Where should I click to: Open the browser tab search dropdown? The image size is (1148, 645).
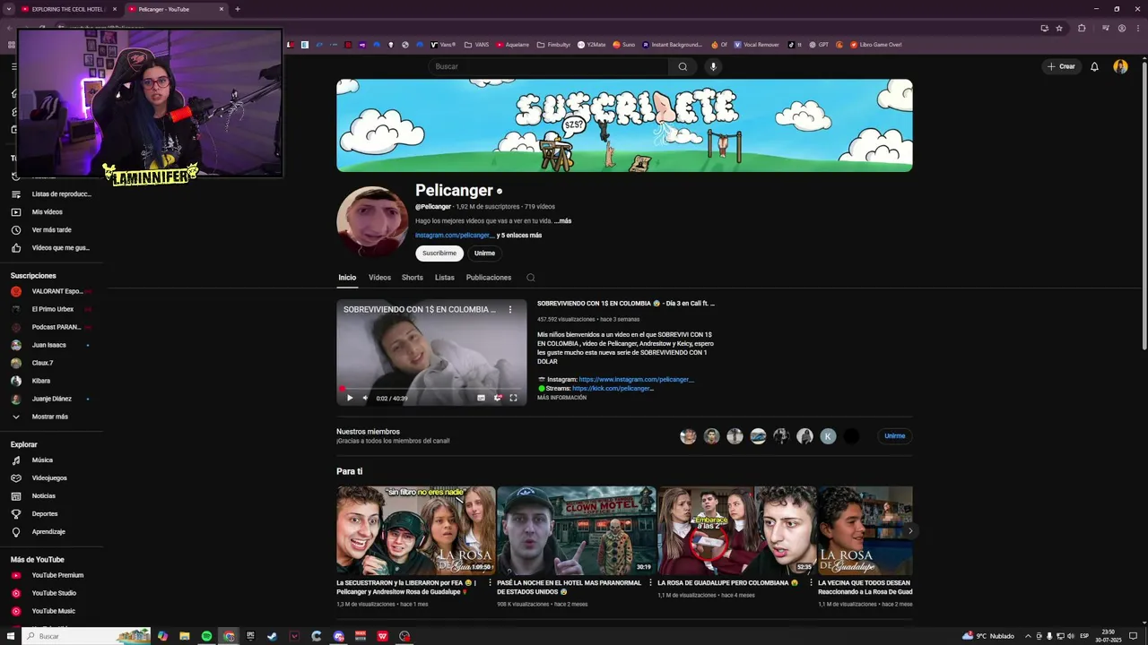coord(8,9)
